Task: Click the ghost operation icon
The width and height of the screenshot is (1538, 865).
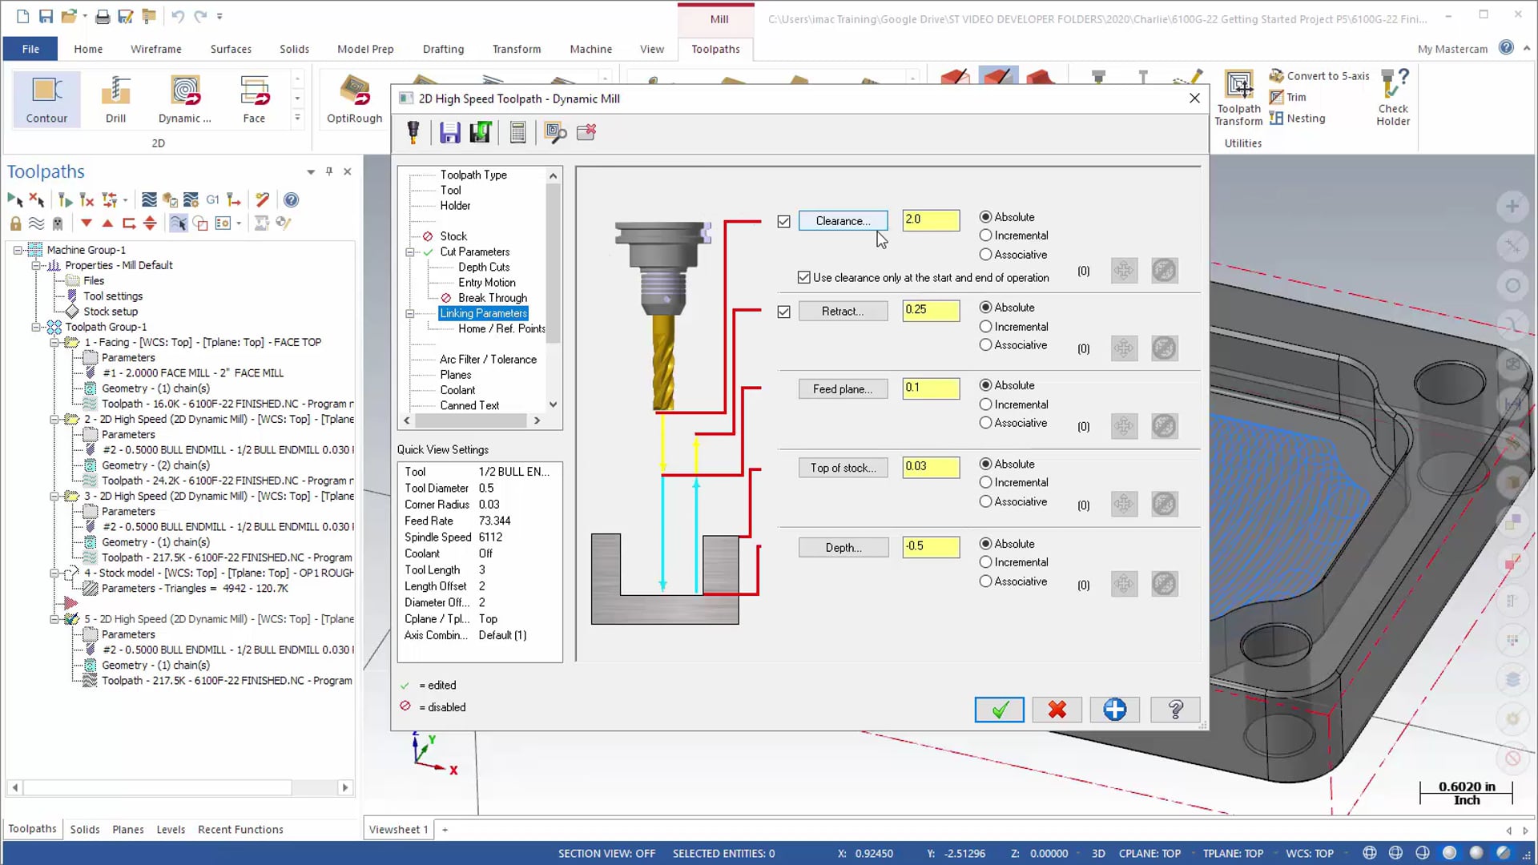Action: (x=58, y=223)
